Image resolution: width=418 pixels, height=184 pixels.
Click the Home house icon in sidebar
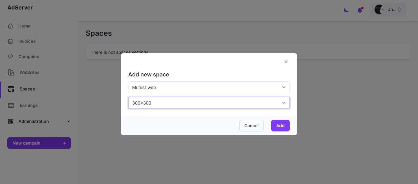[x=10, y=26]
